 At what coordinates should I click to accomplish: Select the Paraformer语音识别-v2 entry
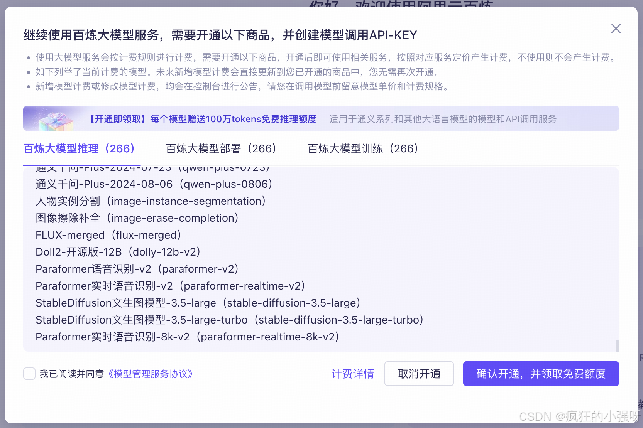point(137,269)
